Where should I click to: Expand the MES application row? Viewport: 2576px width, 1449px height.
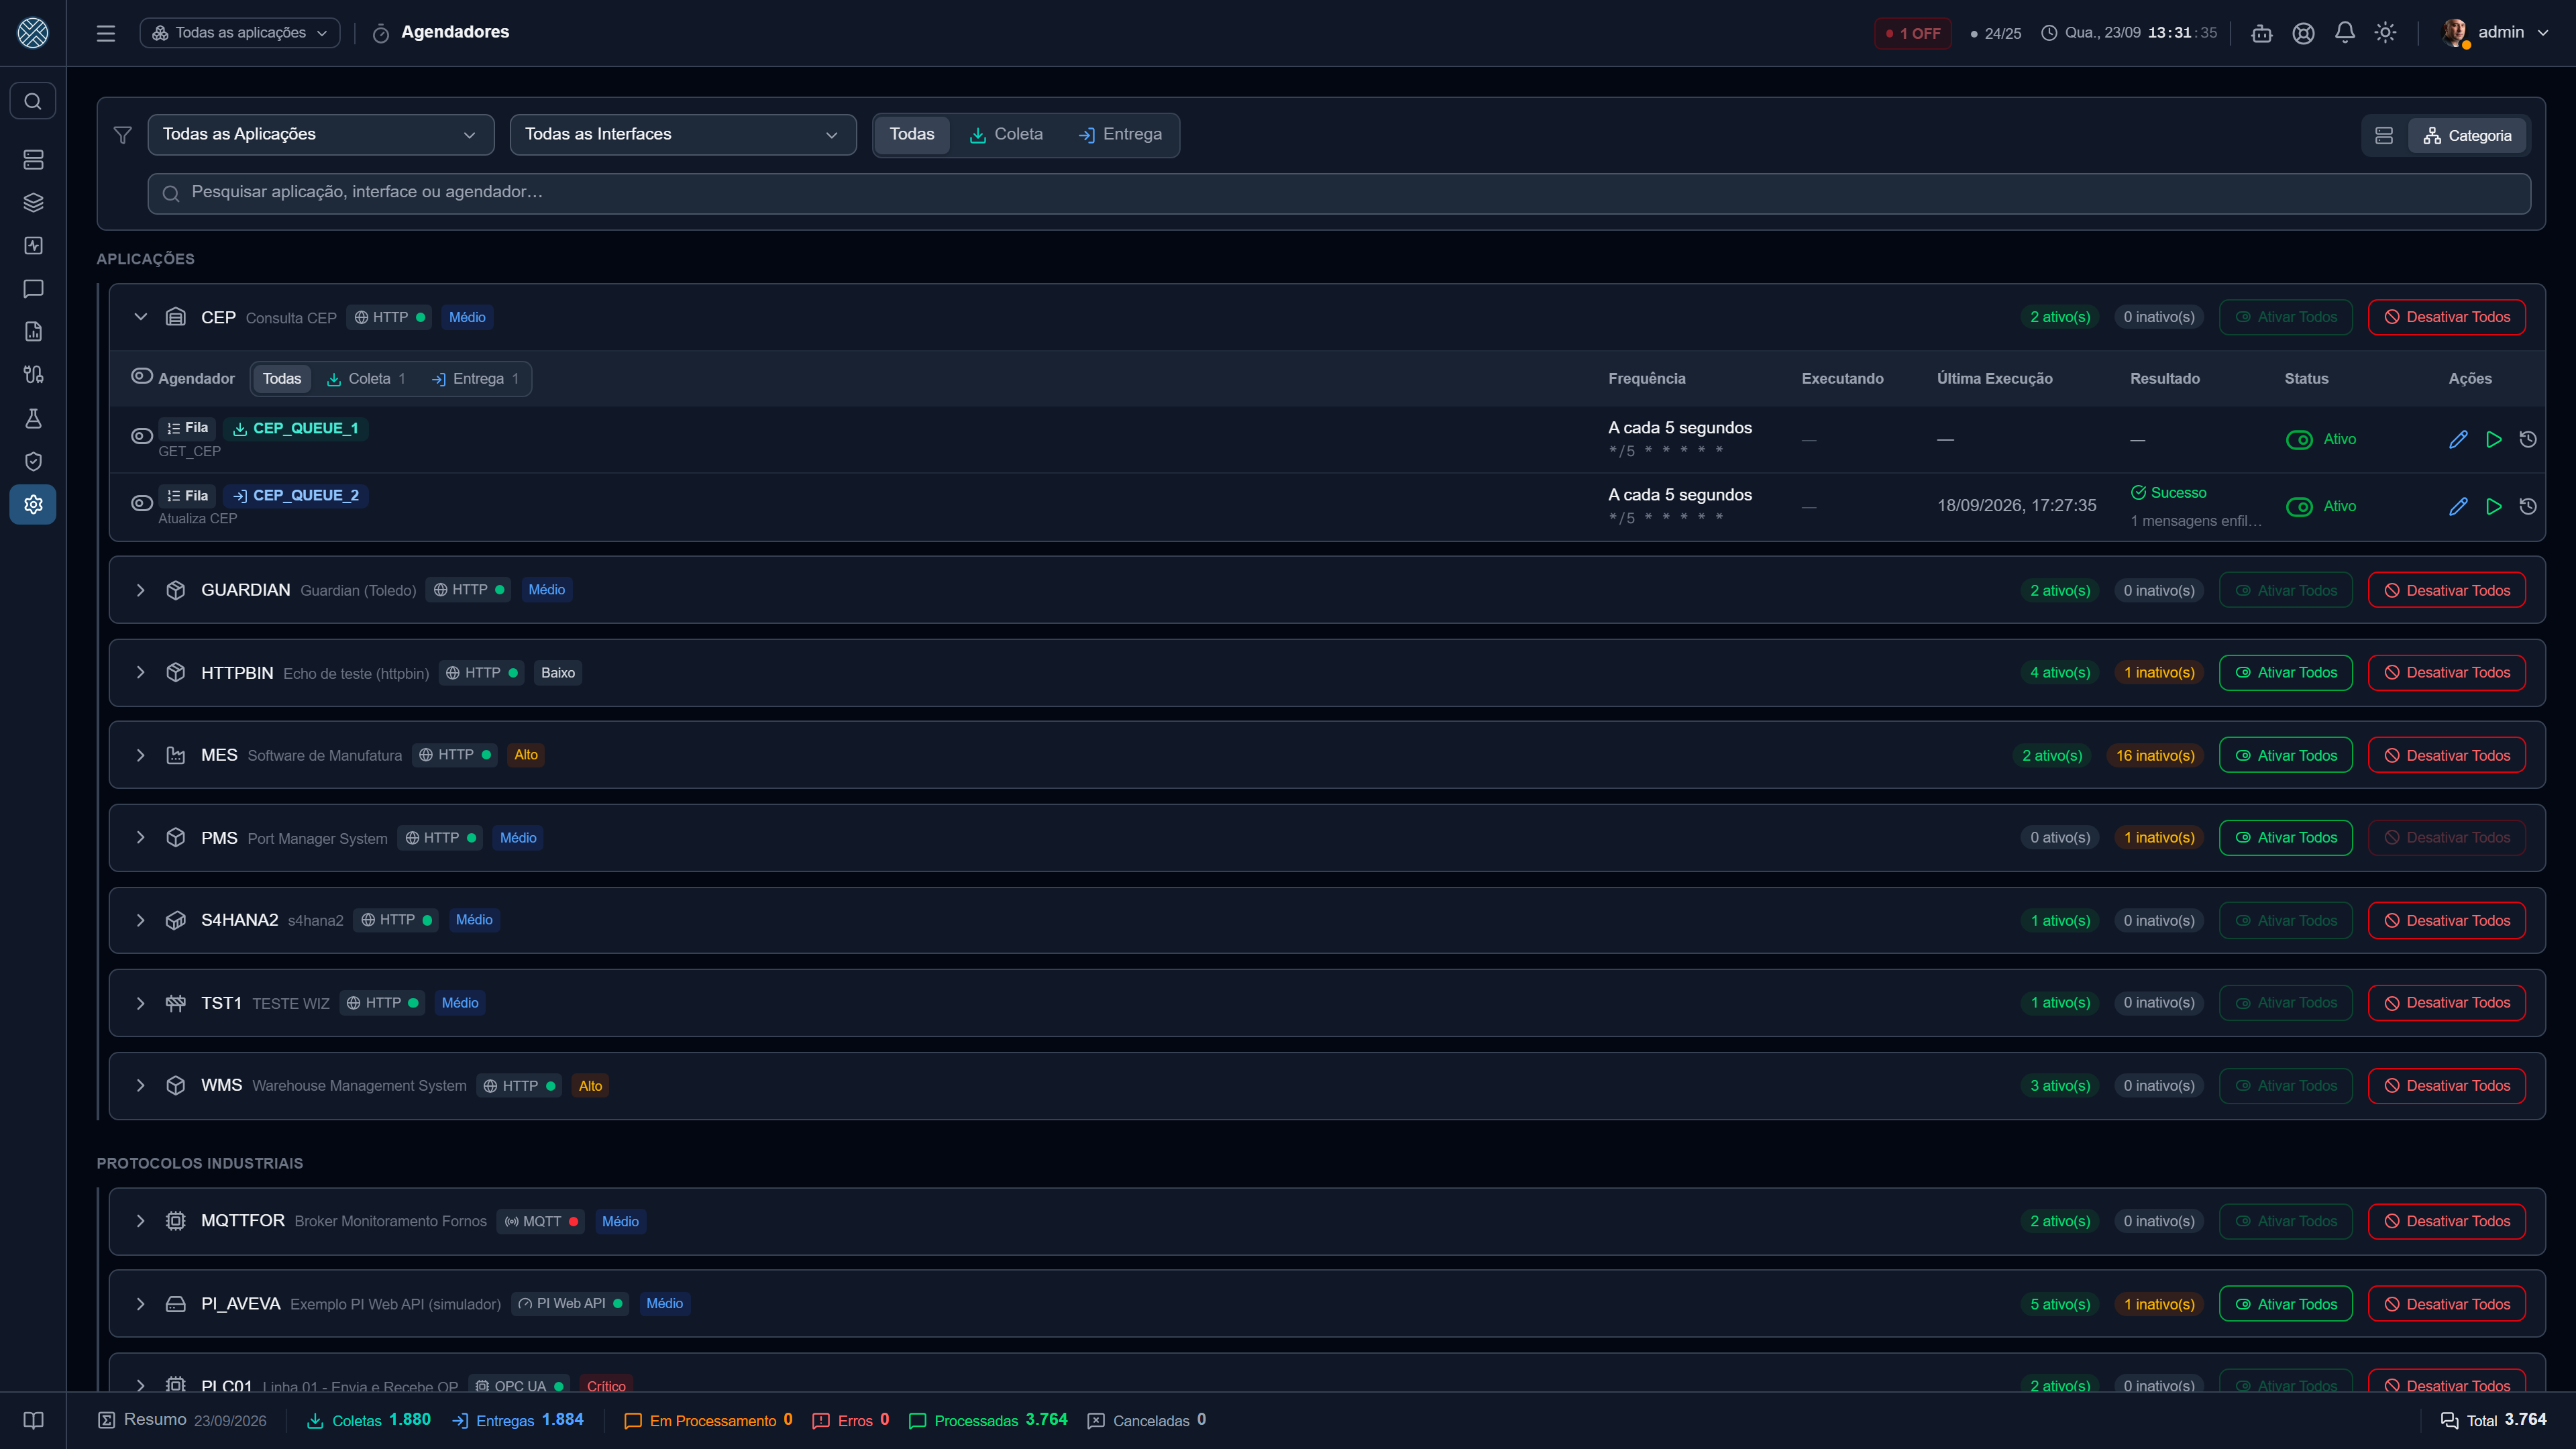[x=141, y=755]
